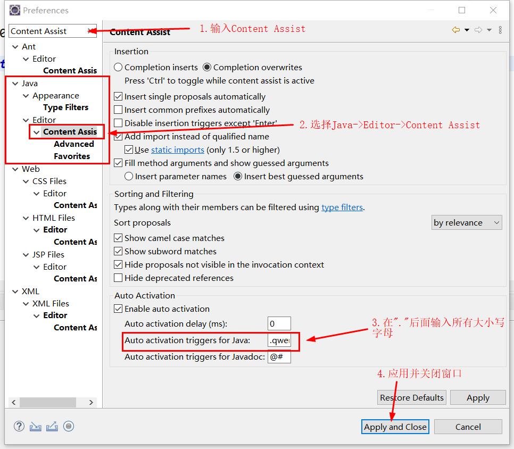Click the tree scrollbar left arrow

(x=13, y=402)
